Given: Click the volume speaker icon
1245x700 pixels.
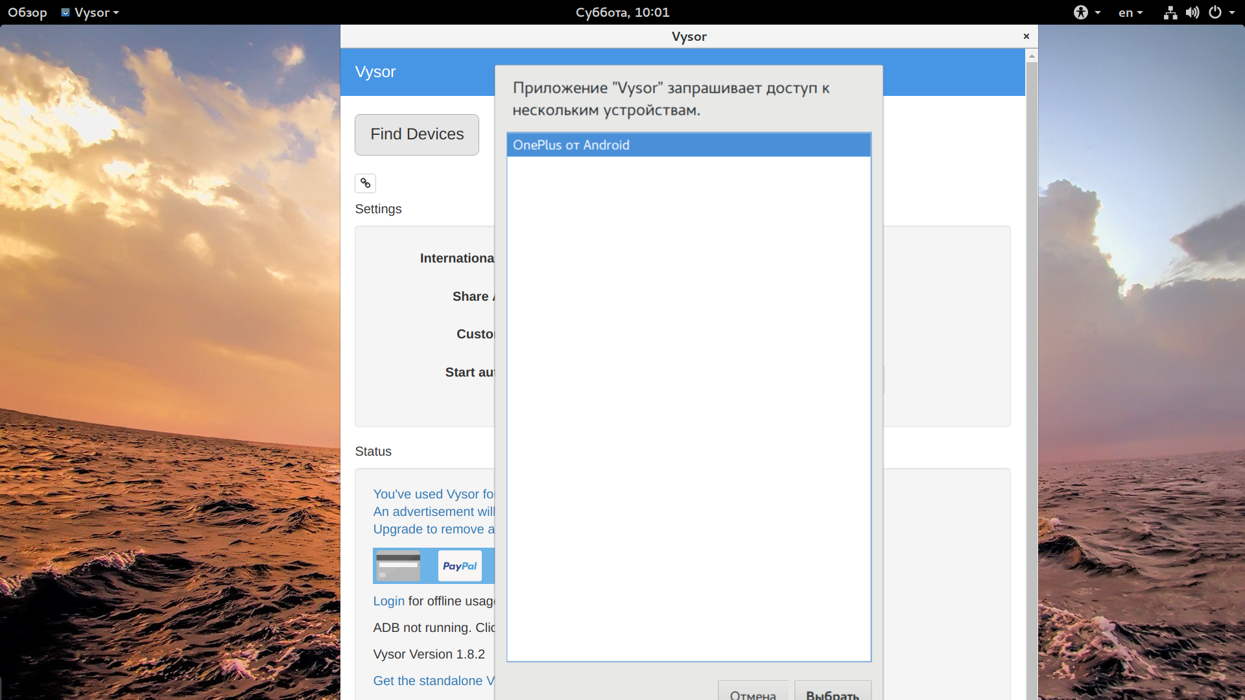Looking at the screenshot, I should (x=1192, y=12).
